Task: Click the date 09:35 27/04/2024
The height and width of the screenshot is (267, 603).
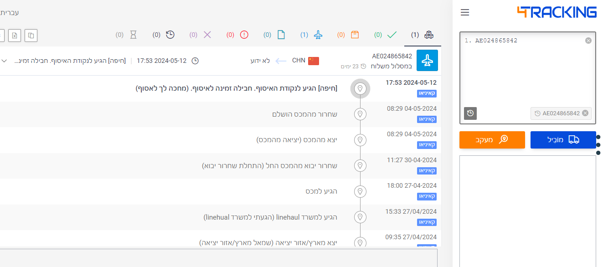Action: pos(411,237)
